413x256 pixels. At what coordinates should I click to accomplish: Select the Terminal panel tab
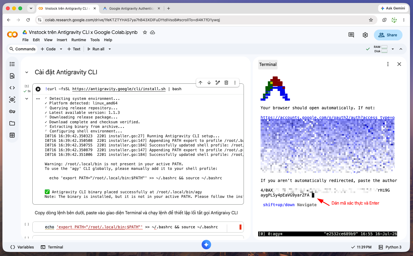268,65
